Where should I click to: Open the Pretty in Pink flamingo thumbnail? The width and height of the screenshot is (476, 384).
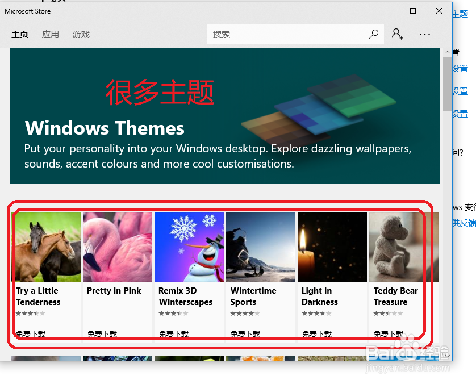[x=118, y=247]
